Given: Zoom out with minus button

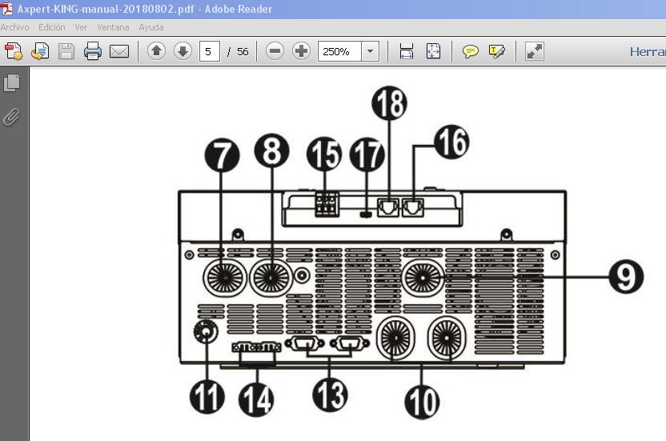Looking at the screenshot, I should point(275,51).
